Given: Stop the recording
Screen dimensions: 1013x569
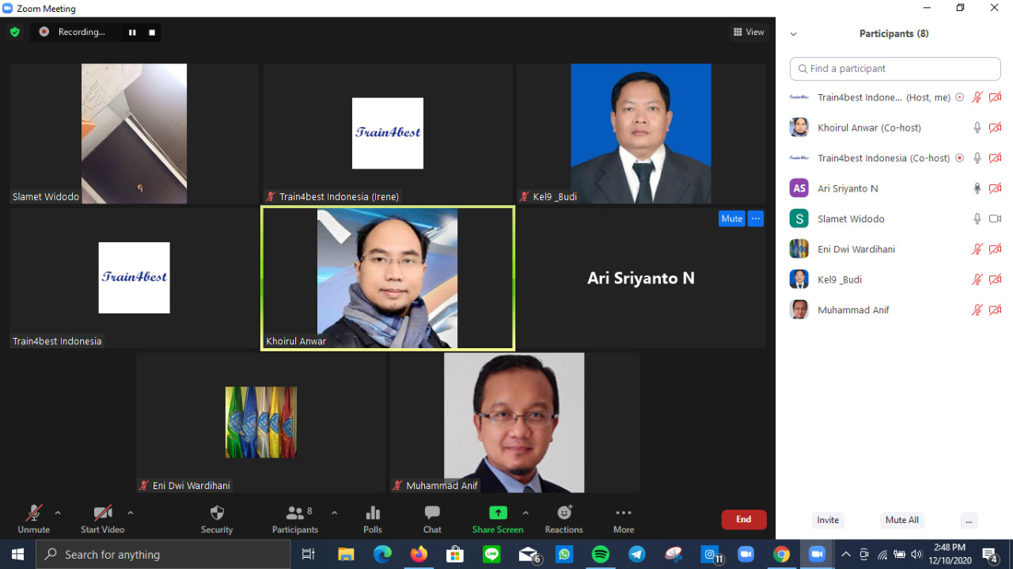Looking at the screenshot, I should (x=152, y=32).
